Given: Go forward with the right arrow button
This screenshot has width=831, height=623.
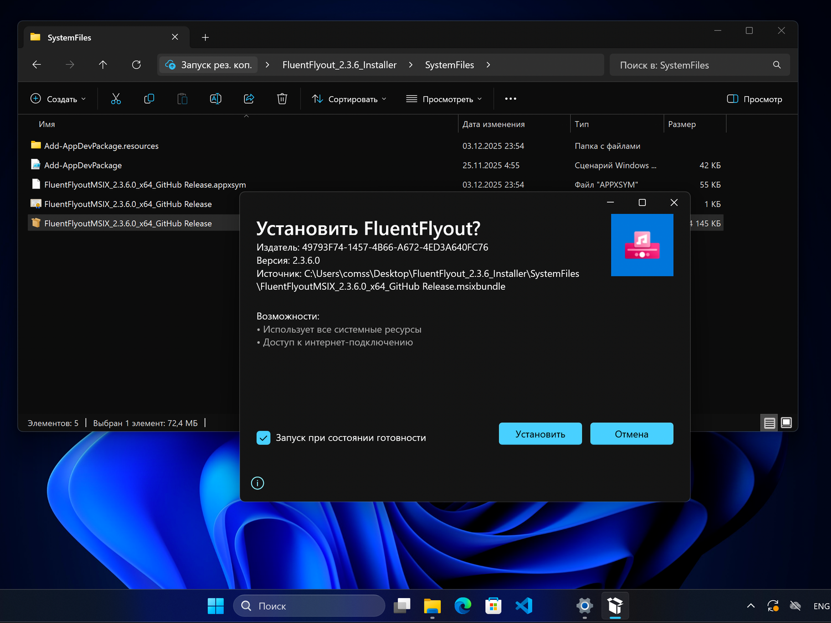Looking at the screenshot, I should [70, 65].
